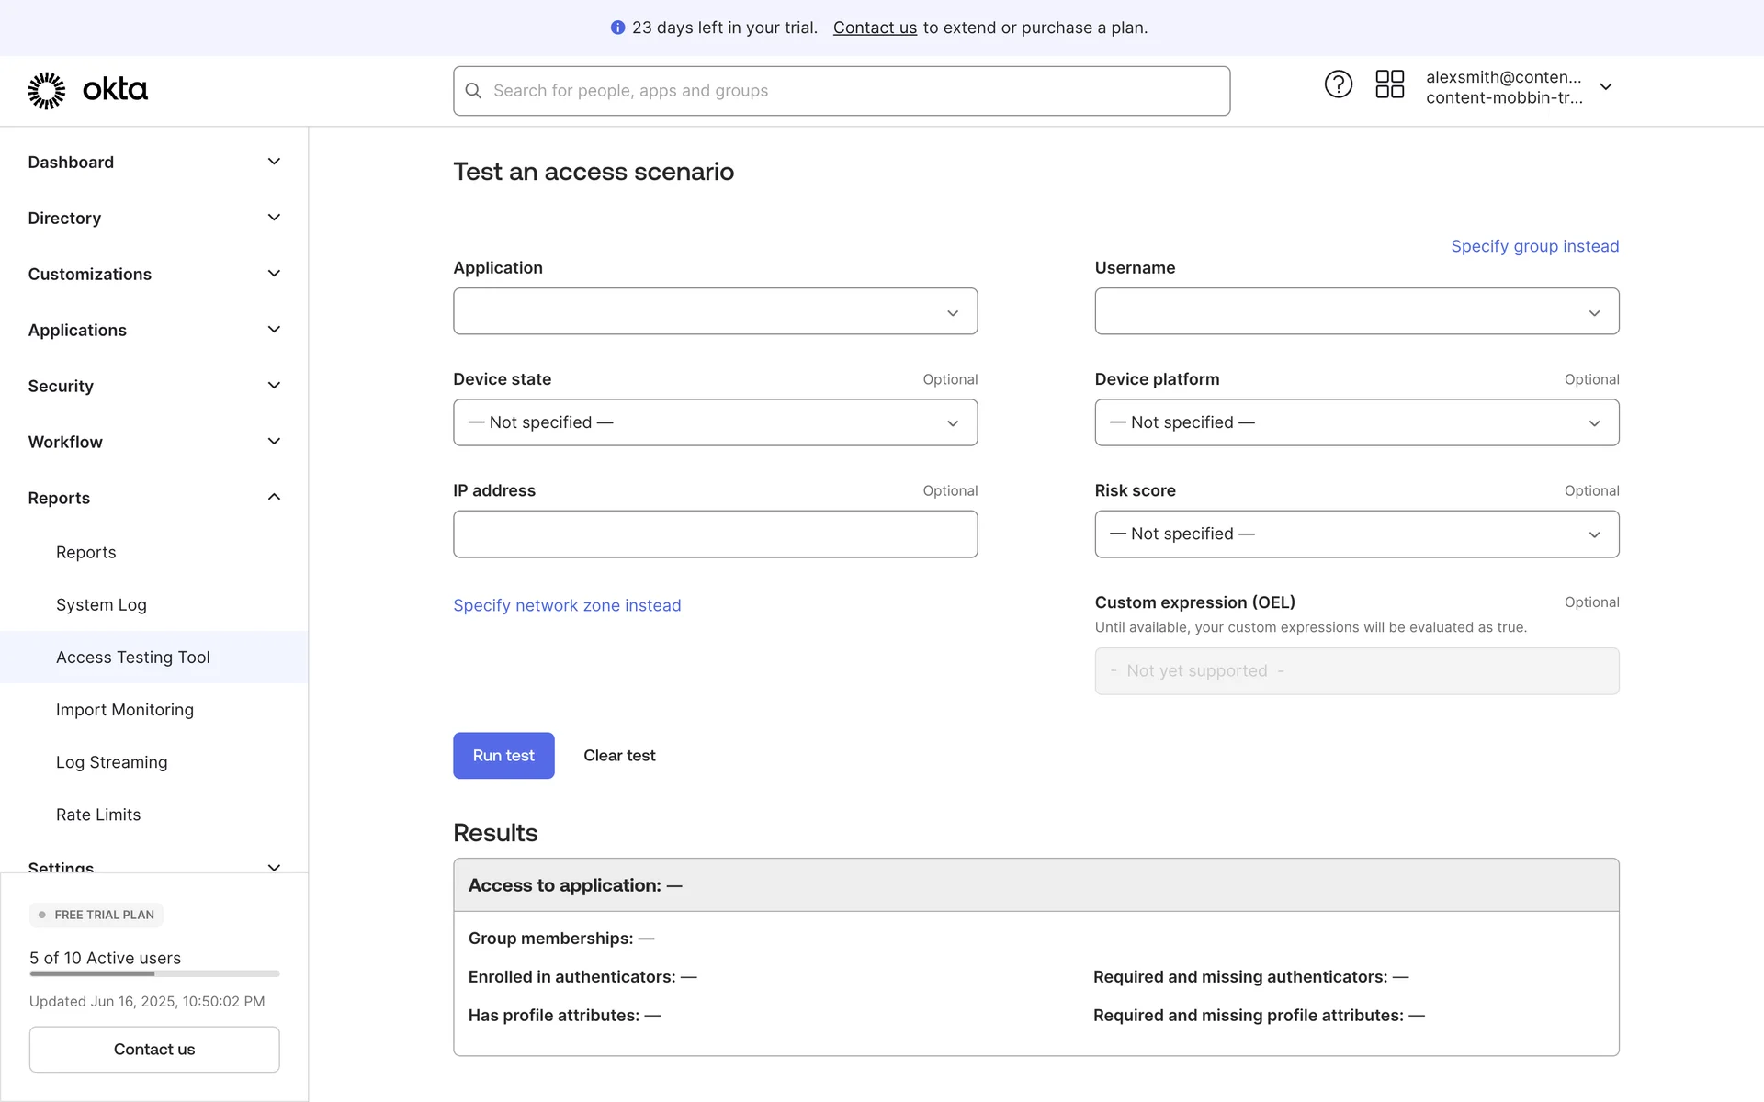Open the apps grid icon
This screenshot has height=1102, width=1764.
pyautogui.click(x=1389, y=84)
